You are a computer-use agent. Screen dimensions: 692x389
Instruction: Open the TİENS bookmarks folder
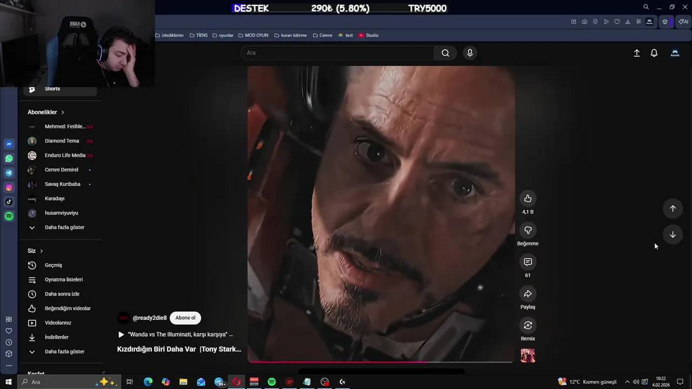coord(198,35)
